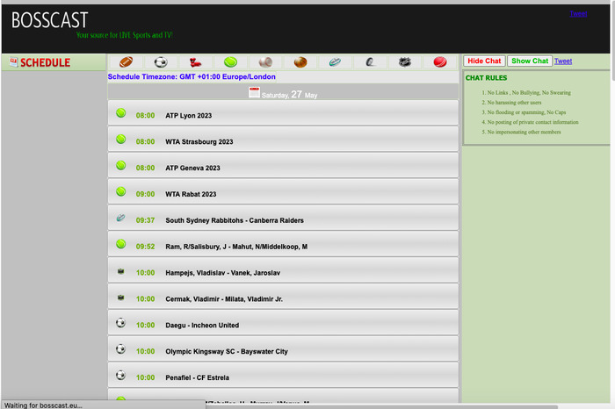Click table tennis icon in Hampejs - Vanek row
The width and height of the screenshot is (615, 409).
[x=121, y=271]
